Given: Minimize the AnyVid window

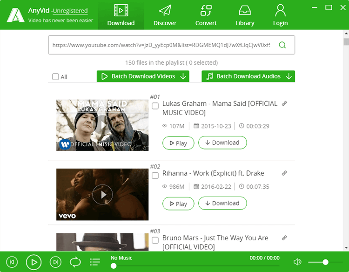Looking at the screenshot, I should pos(315,7).
